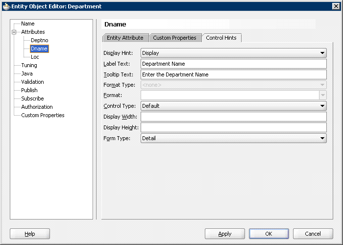Click the Help button
This screenshot has height=245, width=343.
(x=30, y=234)
